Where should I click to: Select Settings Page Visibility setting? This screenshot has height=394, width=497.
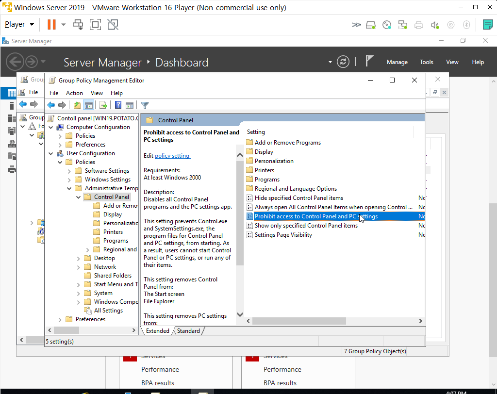283,234
